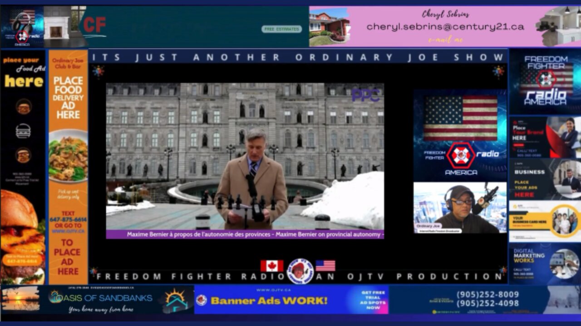Click the 'FREEDOM FIGHTER RADIO' footer text
This screenshot has width=581, height=326.
[191, 277]
